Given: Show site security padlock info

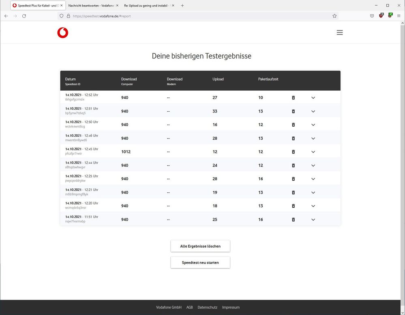Looking at the screenshot, I should [69, 16].
